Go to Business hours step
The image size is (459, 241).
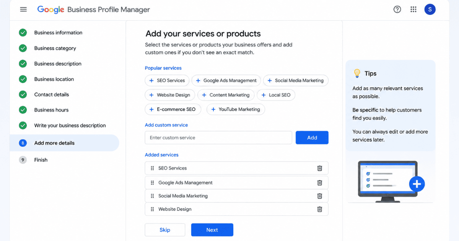coord(51,110)
